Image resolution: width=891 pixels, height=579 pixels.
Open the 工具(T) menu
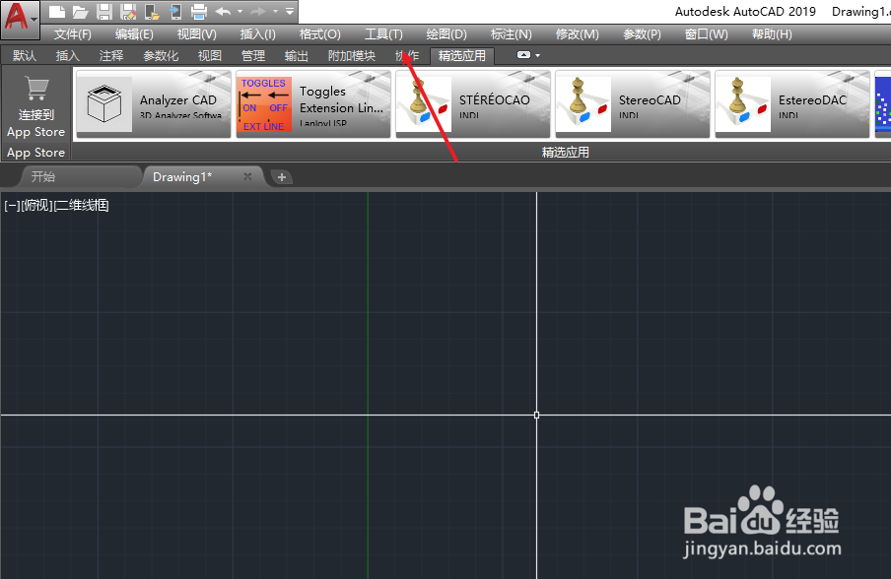383,34
